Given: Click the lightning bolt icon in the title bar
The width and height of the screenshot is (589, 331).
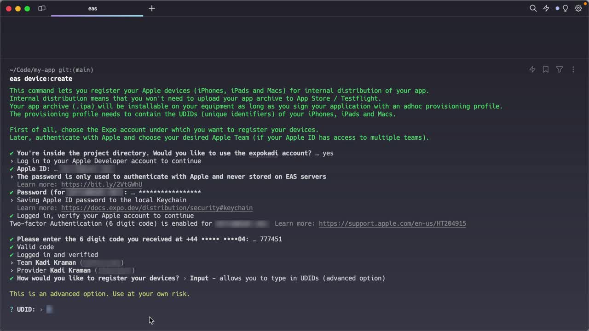Looking at the screenshot, I should (546, 8).
